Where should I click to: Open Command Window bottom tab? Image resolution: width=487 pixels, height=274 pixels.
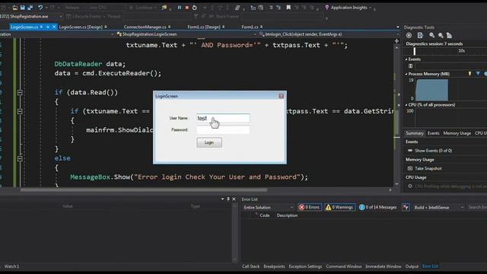pyautogui.click(x=343, y=266)
